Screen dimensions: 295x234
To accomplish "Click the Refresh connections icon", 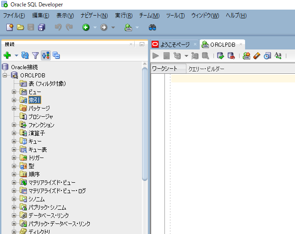I will click(x=26, y=55).
